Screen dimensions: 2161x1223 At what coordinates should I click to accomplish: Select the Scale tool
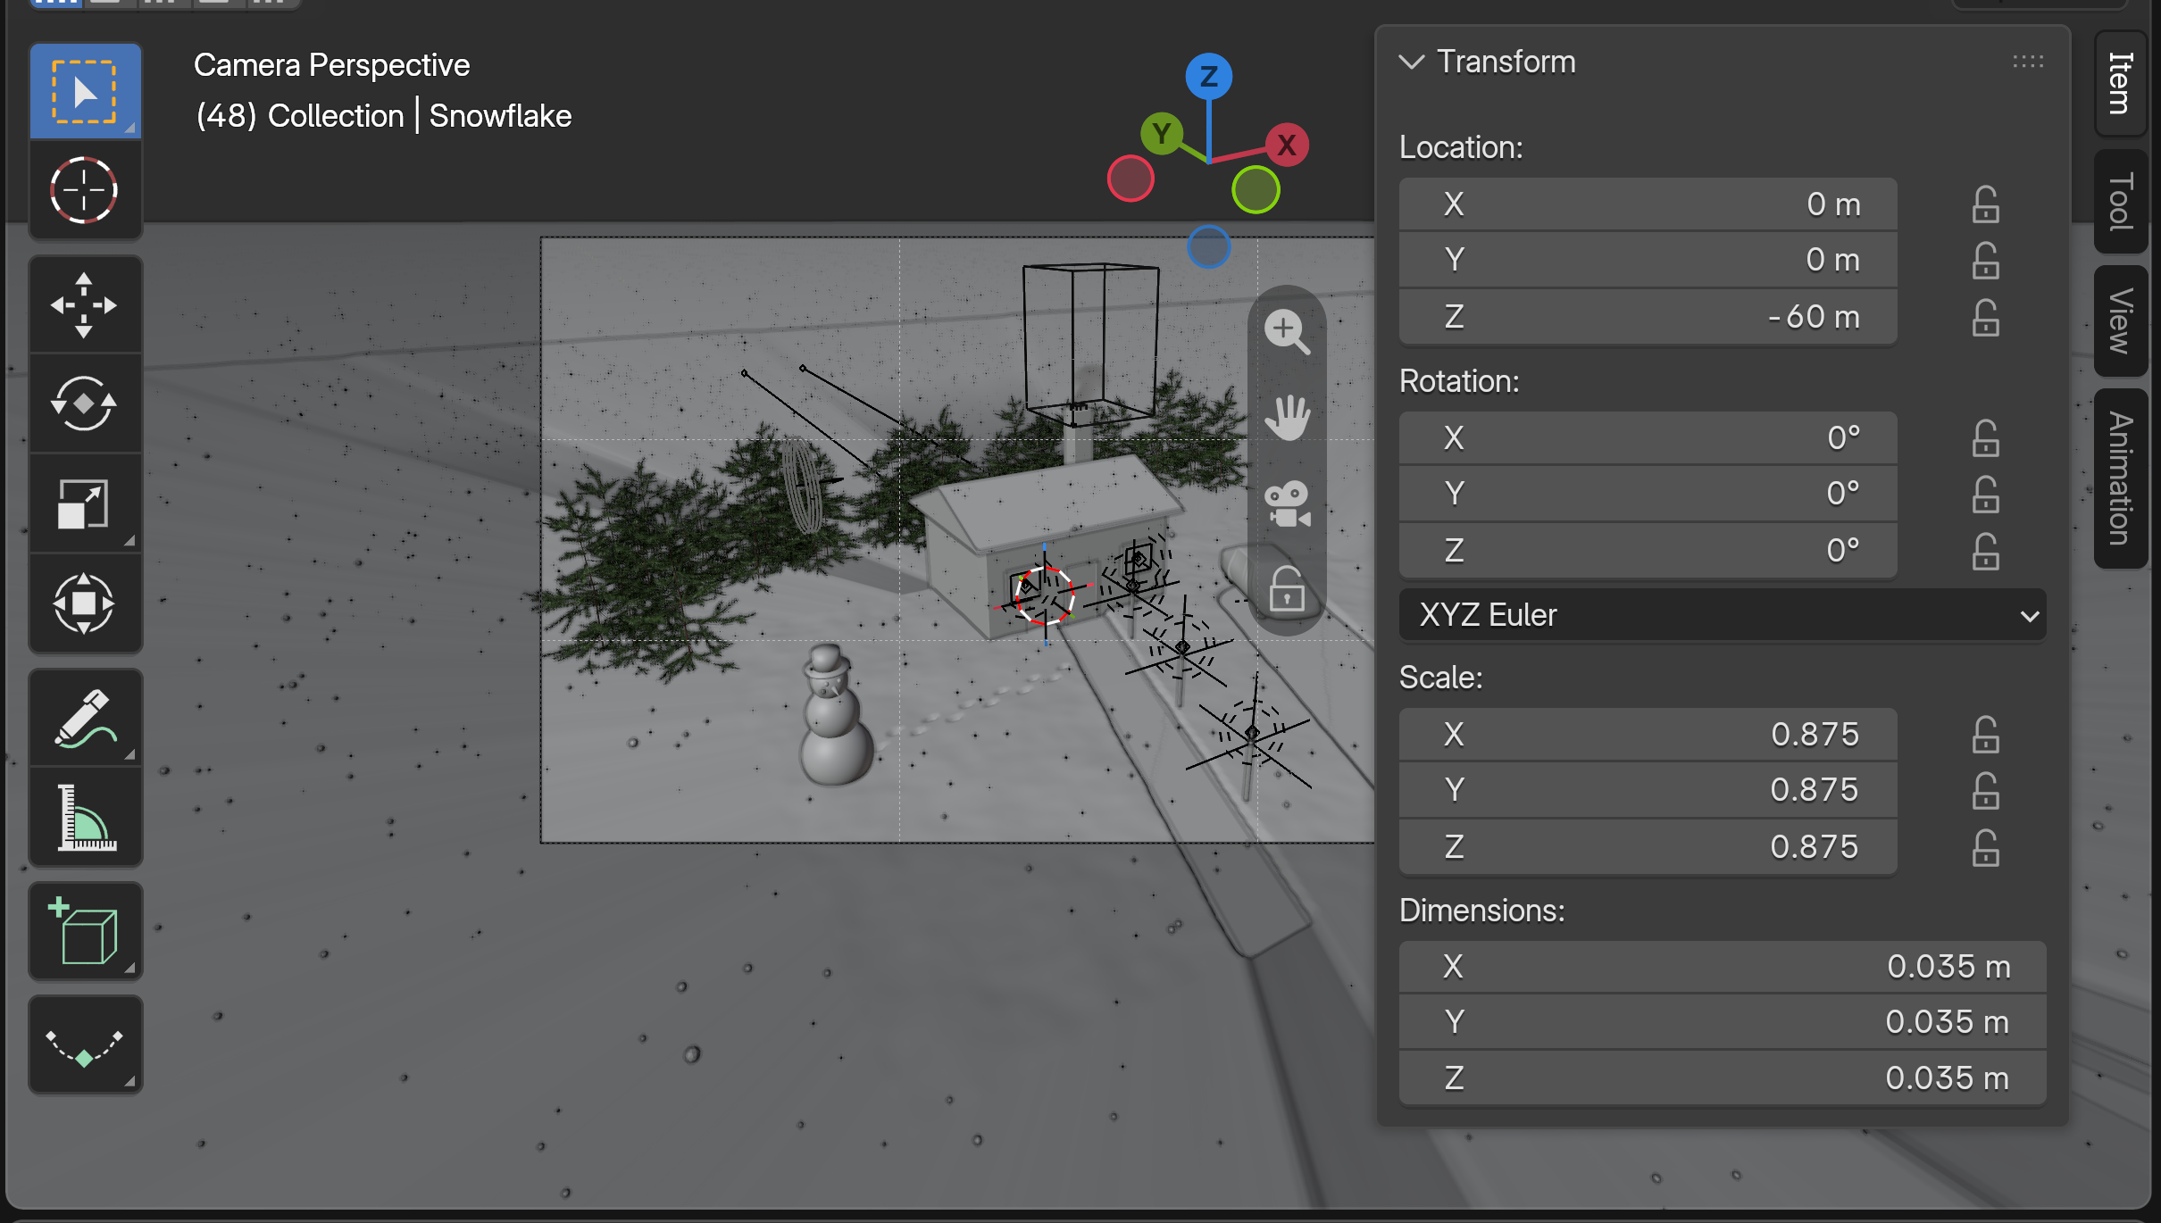click(85, 504)
